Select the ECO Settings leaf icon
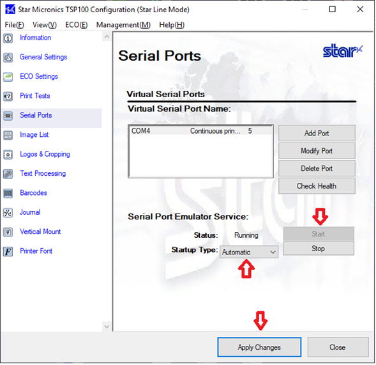The image size is (376, 365). click(x=8, y=77)
